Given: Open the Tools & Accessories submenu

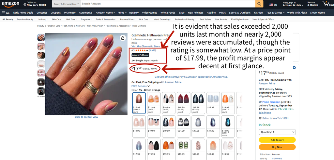Looking at the screenshot, I should (x=106, y=19).
